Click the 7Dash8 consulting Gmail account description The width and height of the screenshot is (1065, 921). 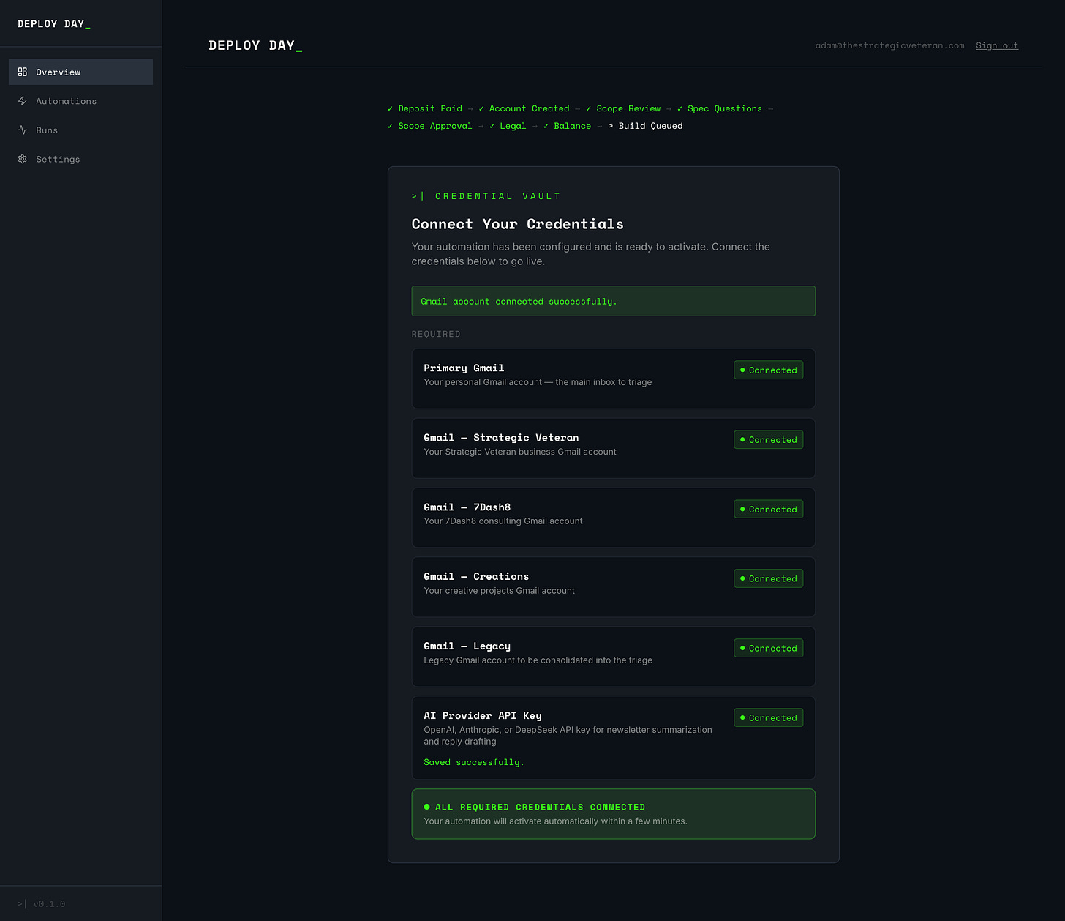503,521
